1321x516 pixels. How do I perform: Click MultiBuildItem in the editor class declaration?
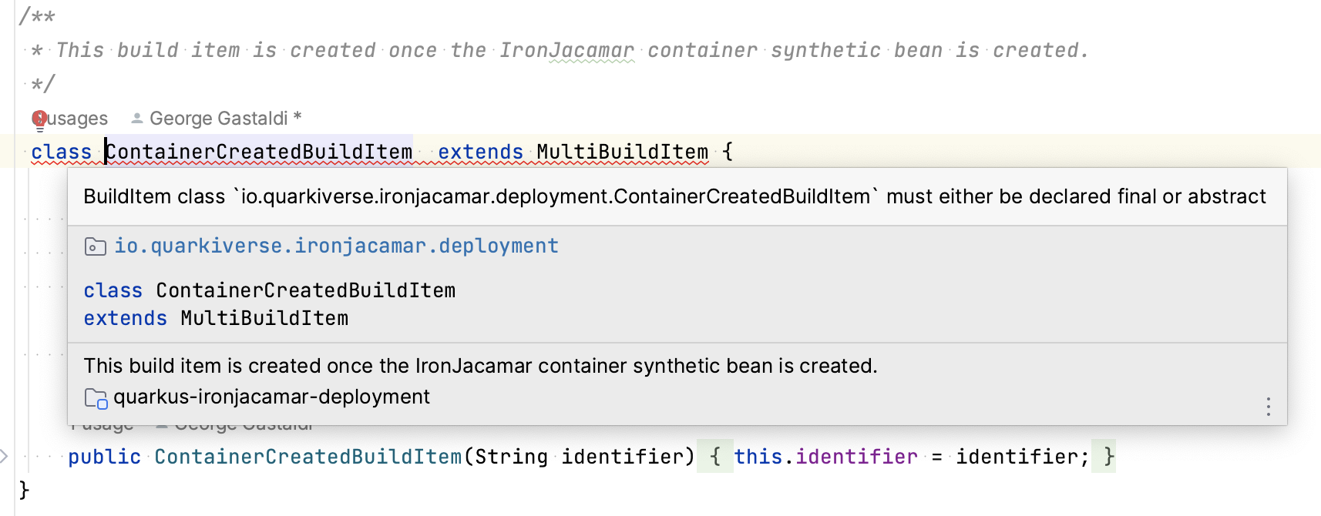pos(622,152)
